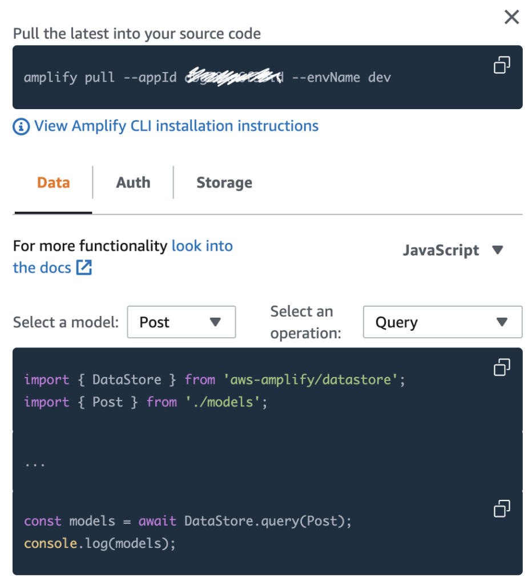The height and width of the screenshot is (585, 532).
Task: Open the JavaScript language dropdown
Action: pyautogui.click(x=453, y=250)
